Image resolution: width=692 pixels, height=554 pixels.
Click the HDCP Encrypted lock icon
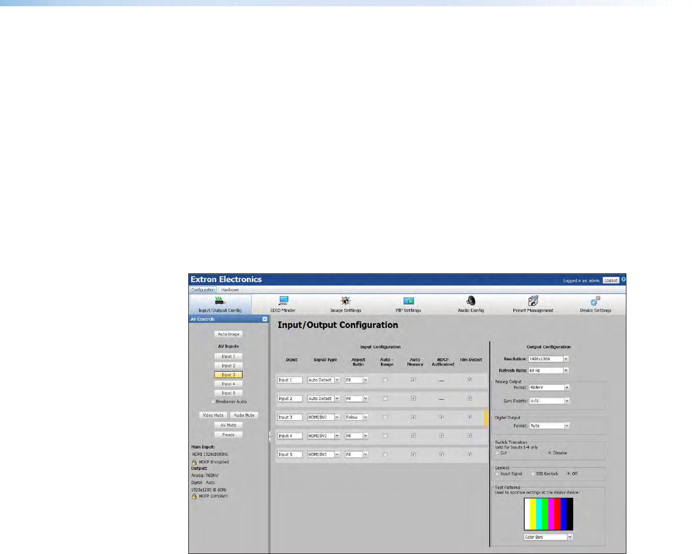194,462
